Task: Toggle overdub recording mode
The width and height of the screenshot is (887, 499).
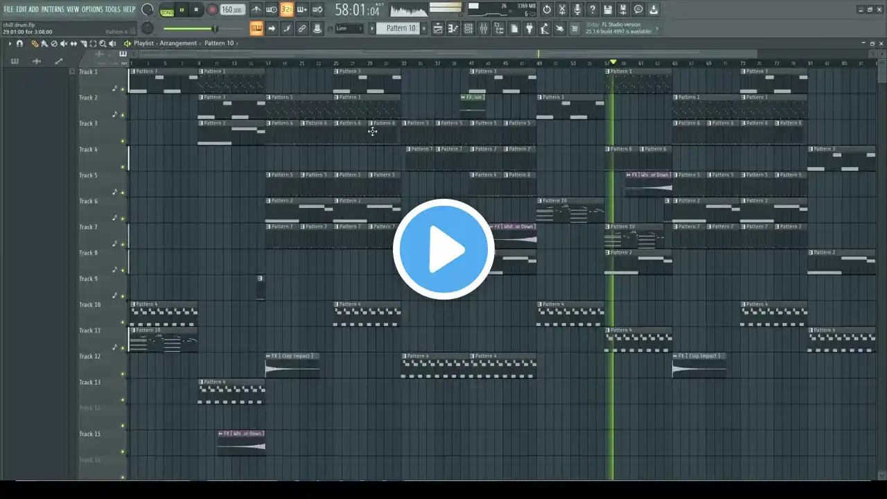Action: (301, 10)
